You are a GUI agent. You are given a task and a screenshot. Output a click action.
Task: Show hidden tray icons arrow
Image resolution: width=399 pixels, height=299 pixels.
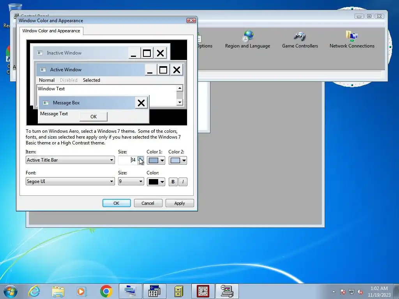(x=334, y=292)
